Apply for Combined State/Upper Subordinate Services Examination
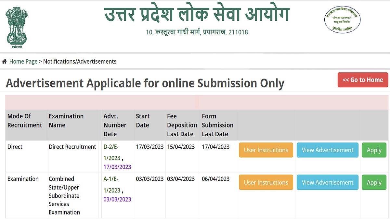390x219 pixels. tap(374, 182)
